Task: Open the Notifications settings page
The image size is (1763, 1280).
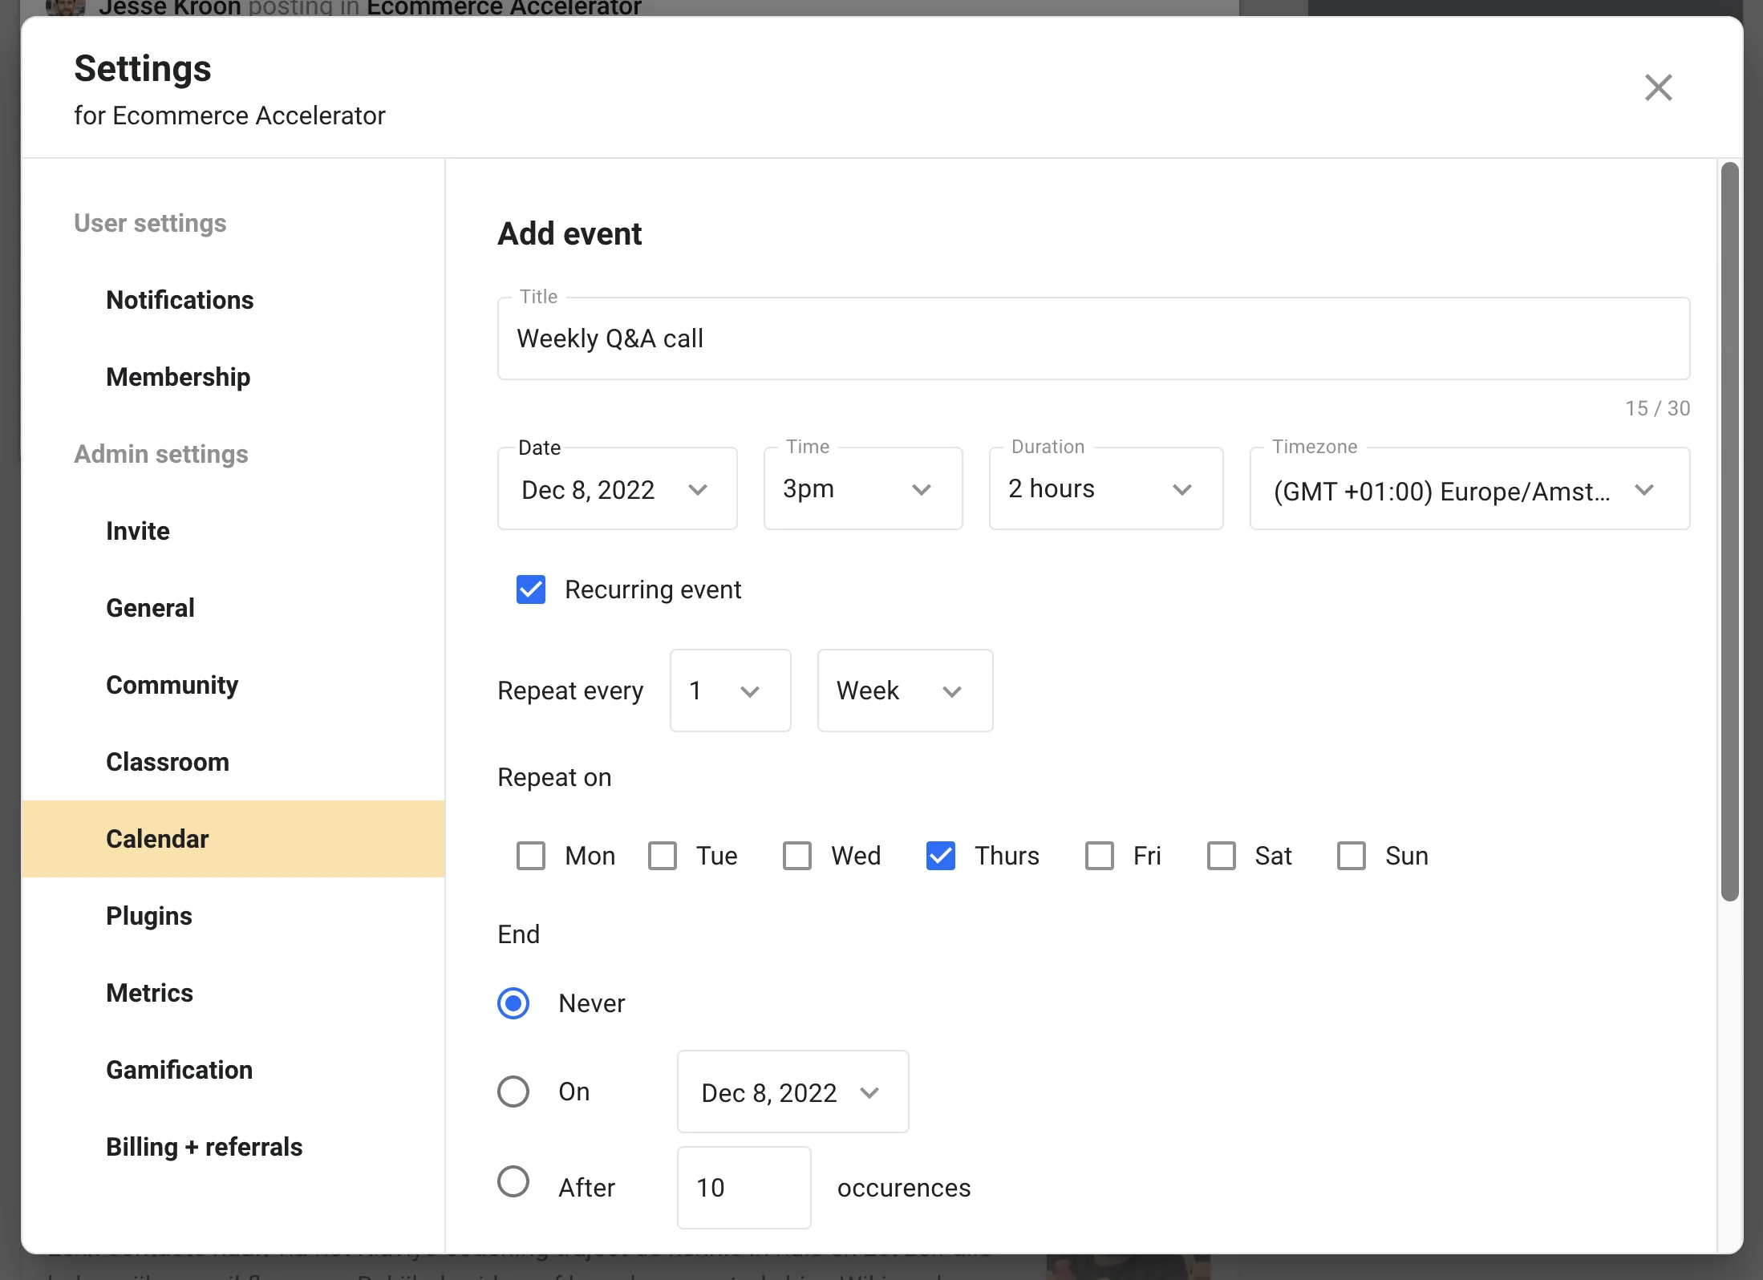Action: click(x=180, y=300)
